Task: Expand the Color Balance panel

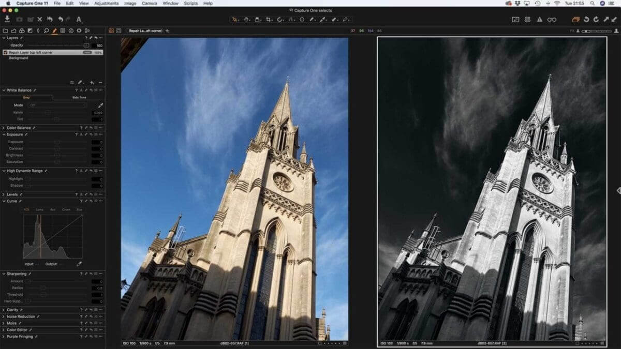Action: [4, 128]
